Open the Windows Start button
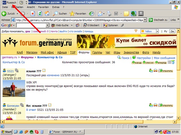The width and height of the screenshot is (181, 135). tap(7, 132)
